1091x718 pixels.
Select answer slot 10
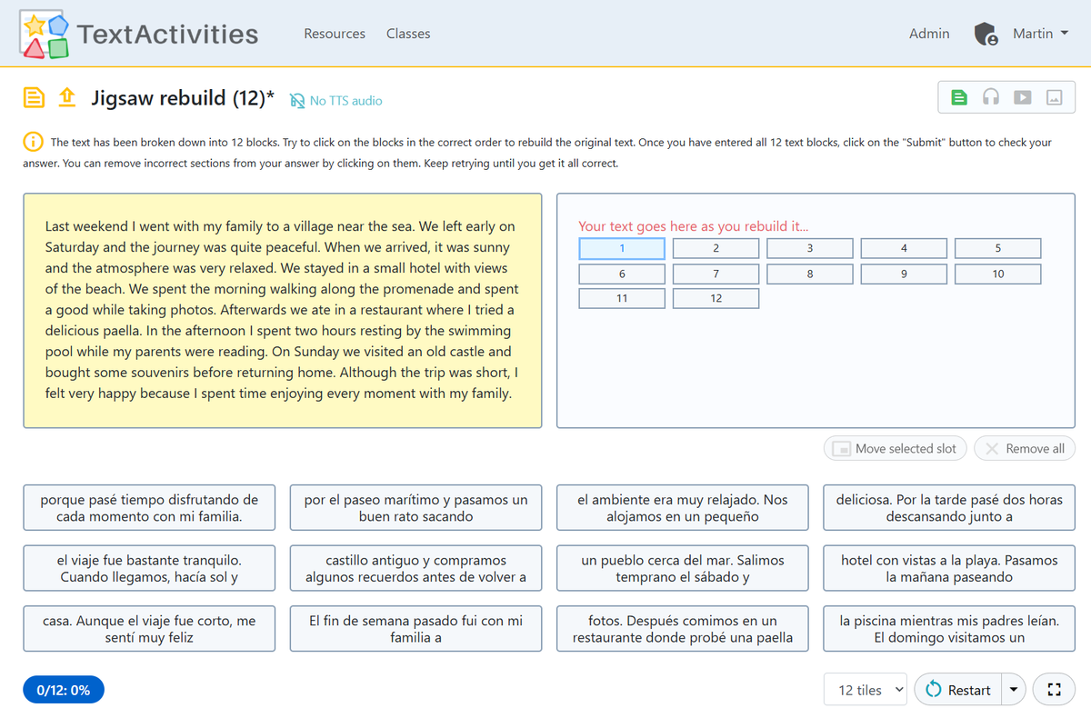(x=998, y=274)
